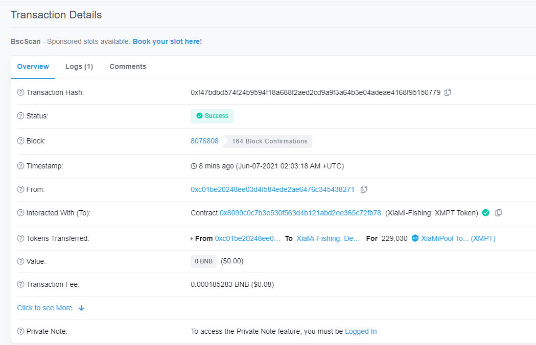Click the Success status badge
Image resolution: width=536 pixels, height=345 pixels.
pyautogui.click(x=212, y=116)
